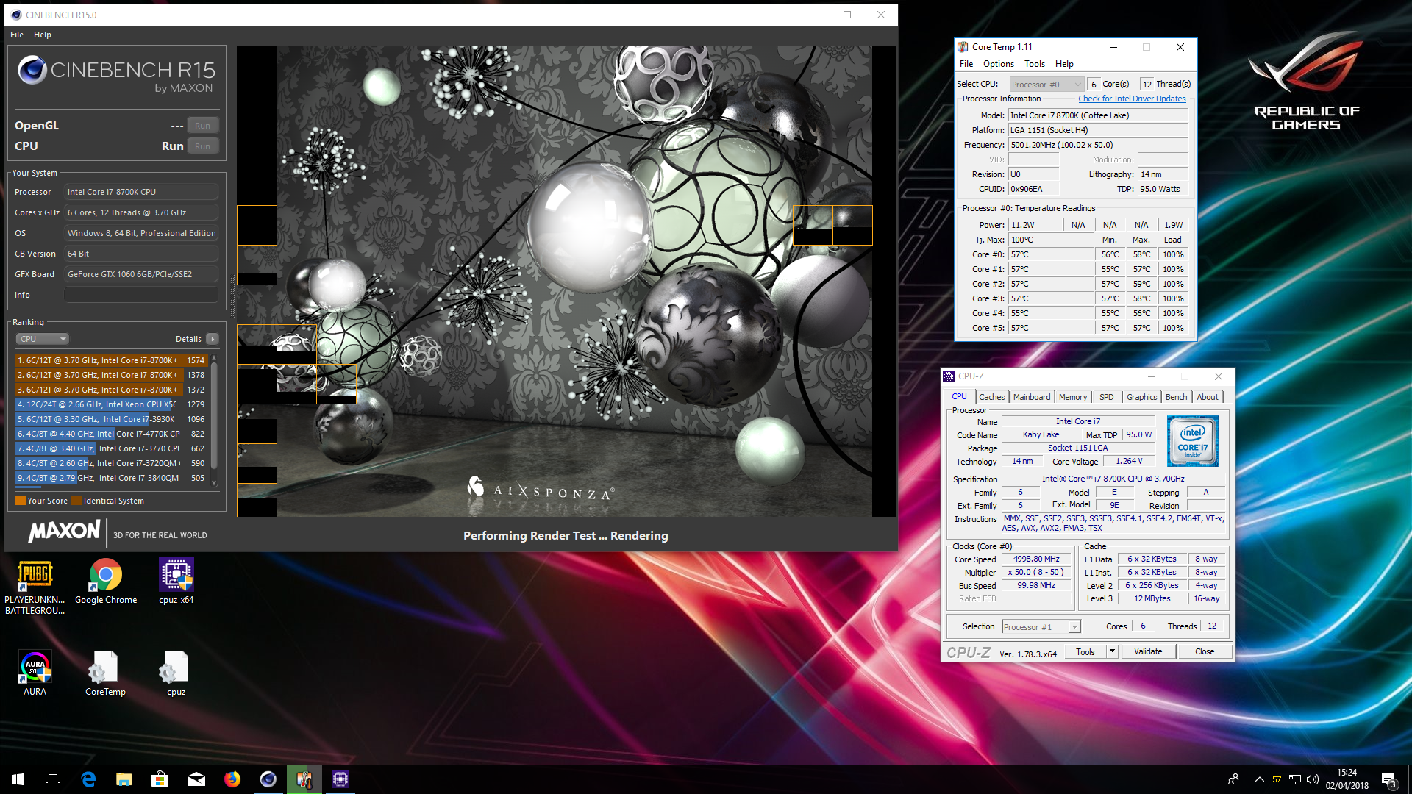Viewport: 1412px width, 794px height.
Task: Switch to the Graphics tab in CPU-Z
Action: point(1141,397)
